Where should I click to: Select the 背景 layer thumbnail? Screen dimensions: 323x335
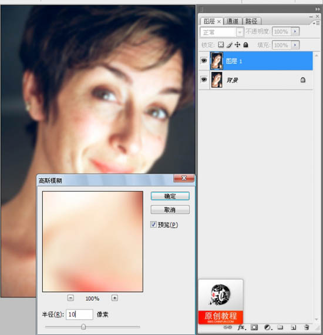(x=217, y=80)
